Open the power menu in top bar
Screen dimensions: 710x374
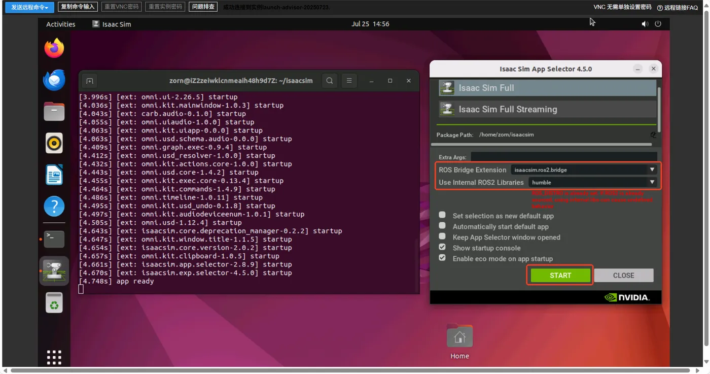(x=658, y=24)
